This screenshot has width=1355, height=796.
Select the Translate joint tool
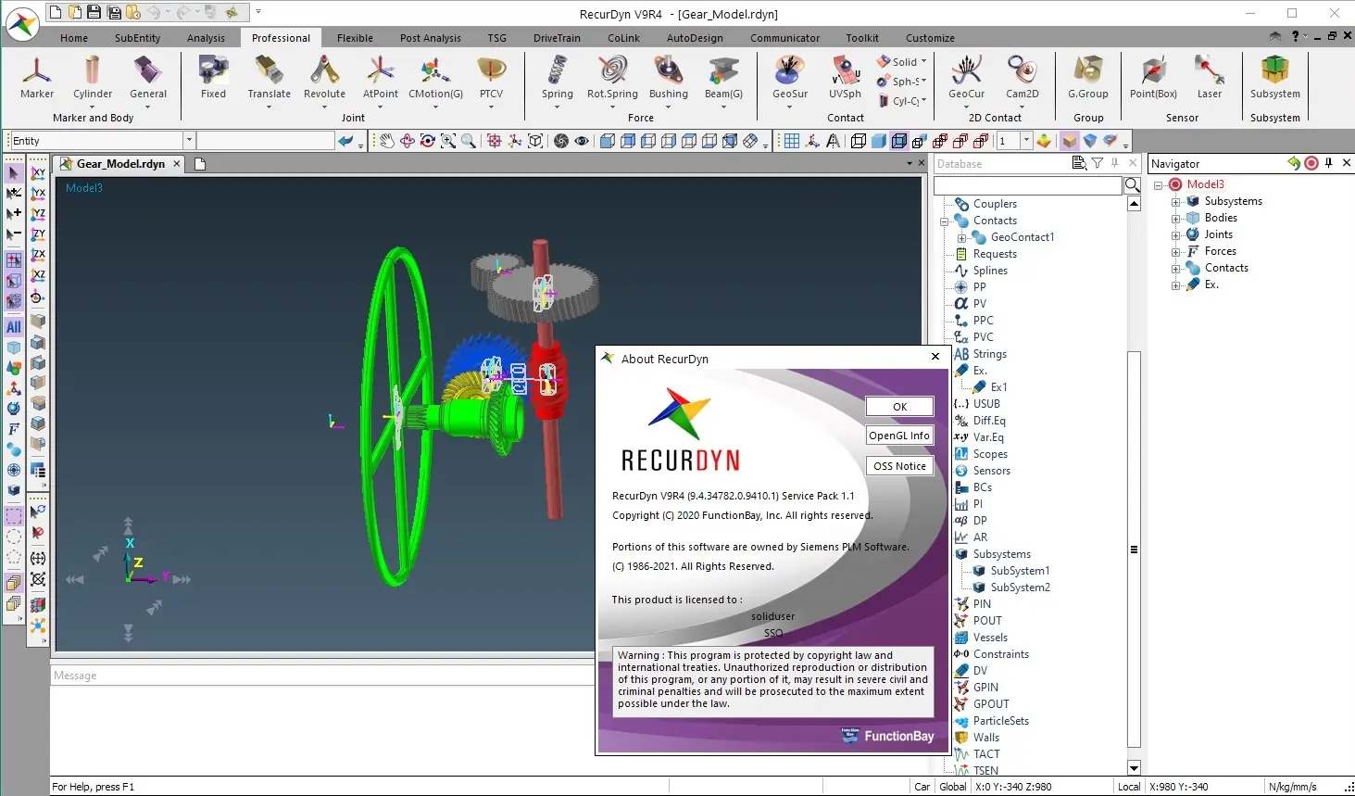pos(270,77)
